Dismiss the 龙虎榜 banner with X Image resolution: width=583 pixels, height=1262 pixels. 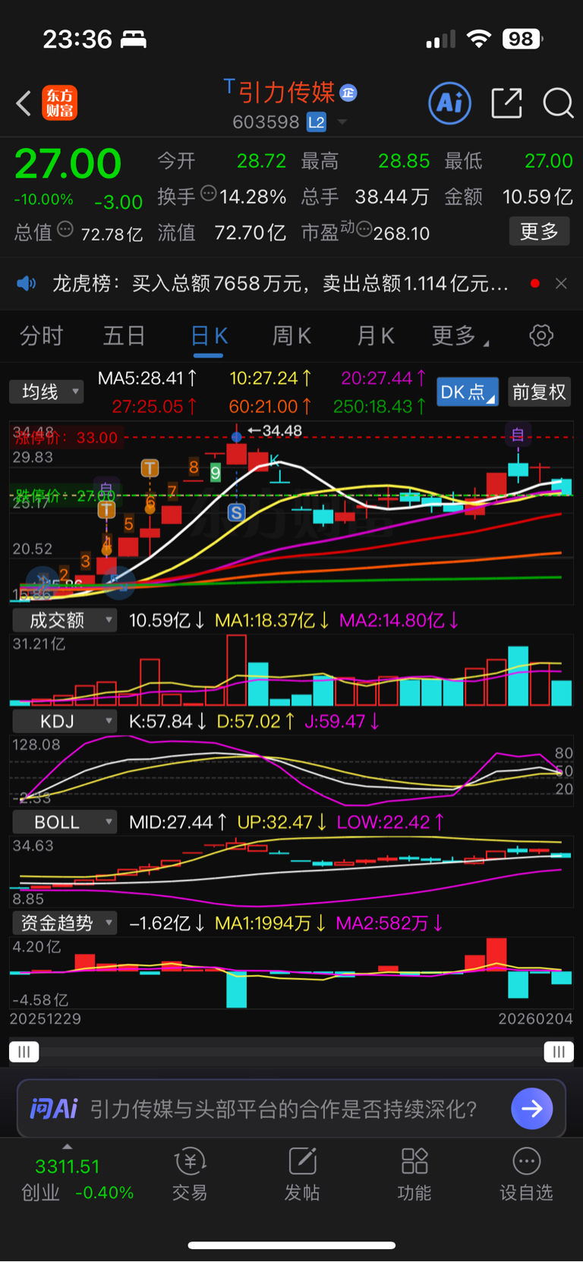coord(561,283)
